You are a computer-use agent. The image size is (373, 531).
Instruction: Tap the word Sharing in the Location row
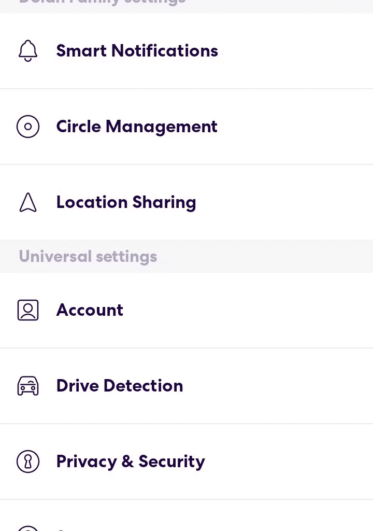(164, 203)
